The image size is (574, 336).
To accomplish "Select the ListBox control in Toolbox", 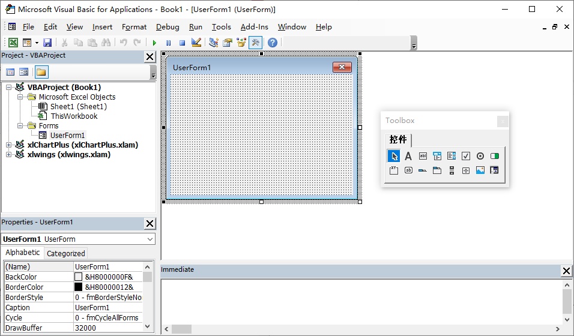I will click(x=452, y=156).
